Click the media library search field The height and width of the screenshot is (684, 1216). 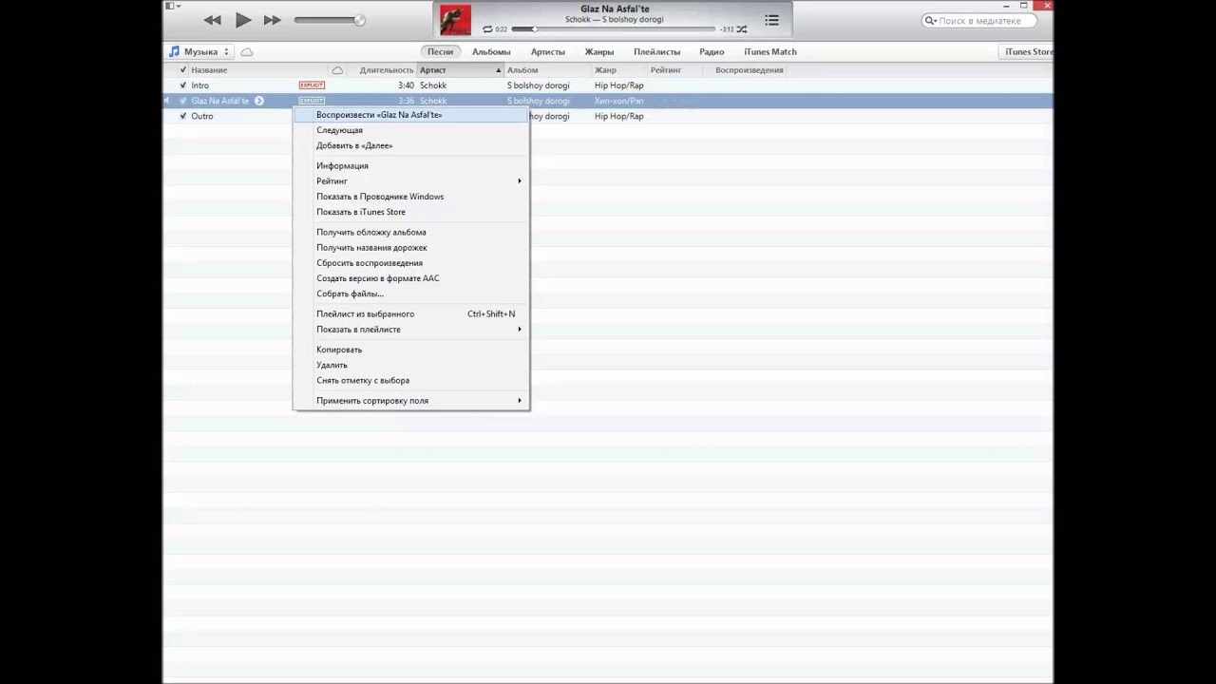pos(978,21)
